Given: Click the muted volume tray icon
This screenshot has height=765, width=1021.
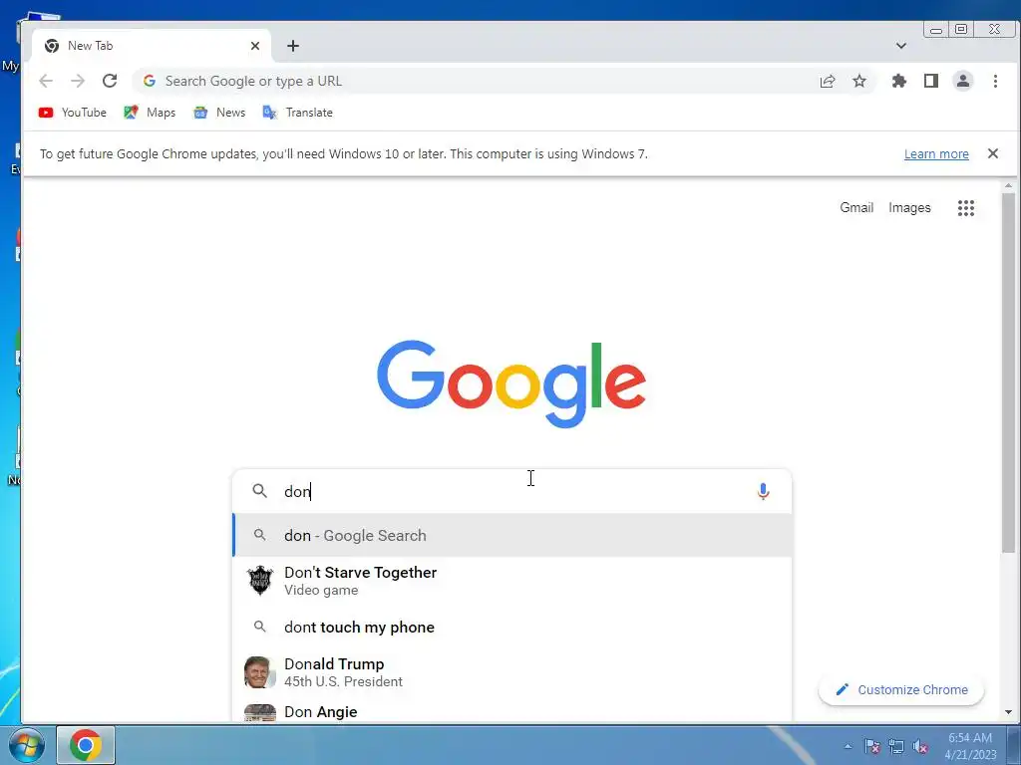Looking at the screenshot, I should (920, 746).
